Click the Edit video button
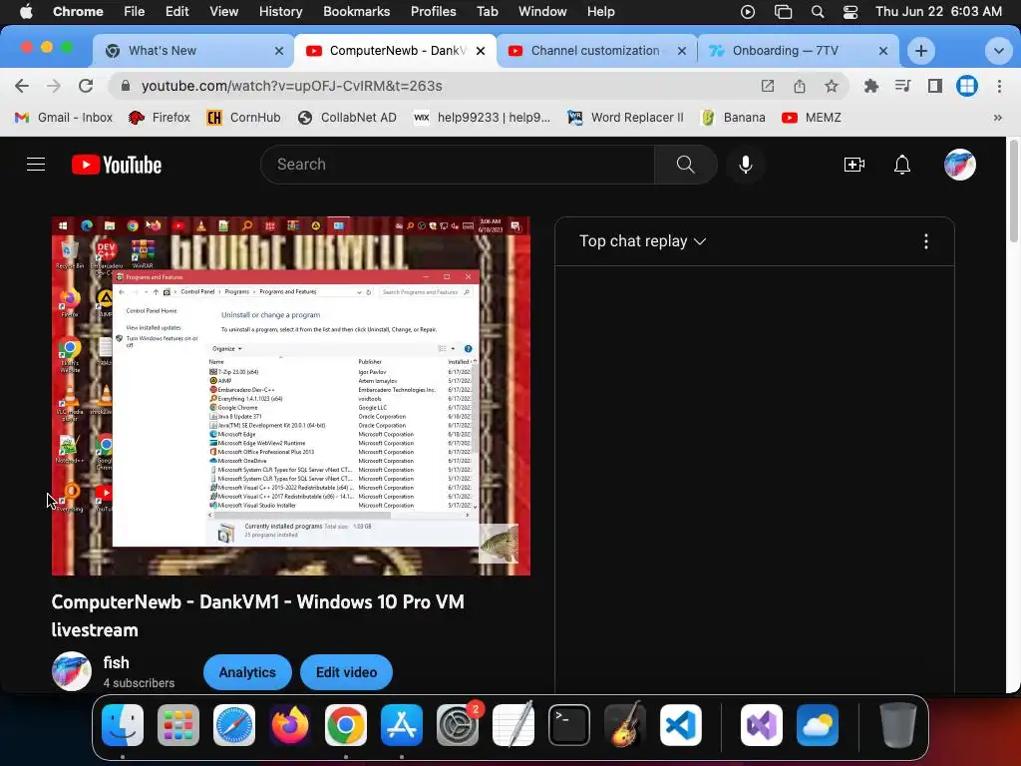Image resolution: width=1021 pixels, height=766 pixels. pos(346,672)
